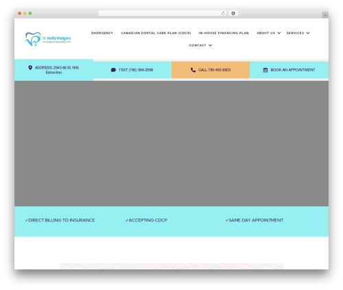Click Direct Billing to Insurance text

pos(60,220)
